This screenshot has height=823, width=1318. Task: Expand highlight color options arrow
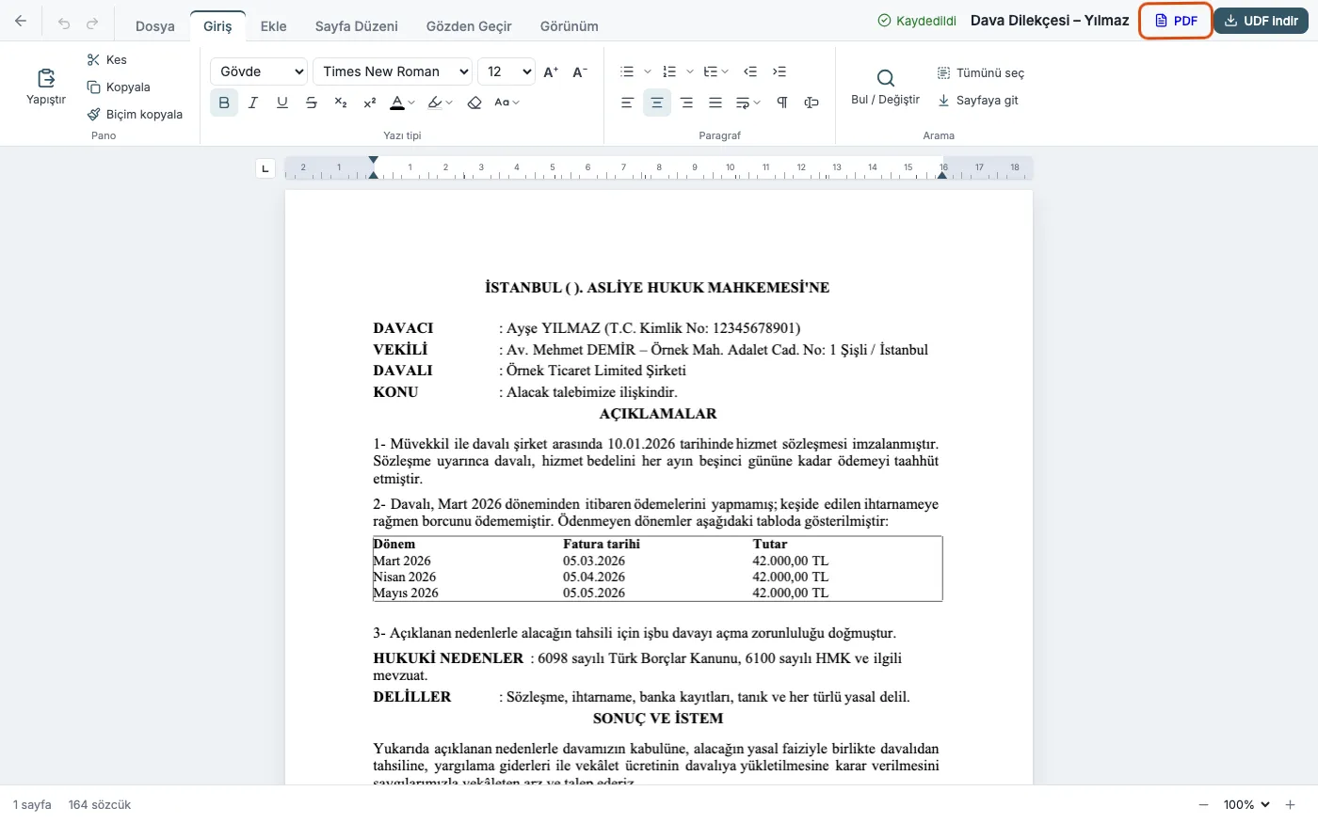[449, 103]
